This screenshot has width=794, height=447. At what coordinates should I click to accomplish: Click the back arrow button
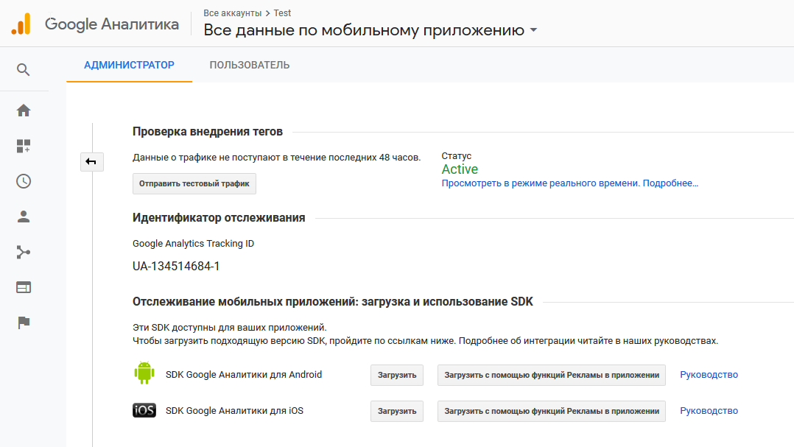[x=91, y=162]
